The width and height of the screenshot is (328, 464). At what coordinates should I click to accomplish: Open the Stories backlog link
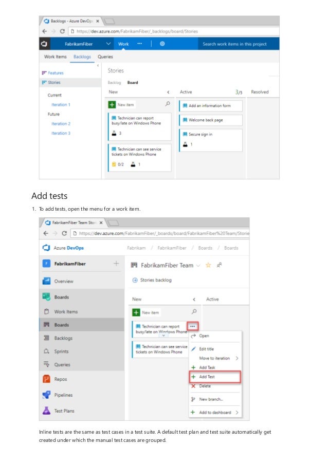point(152,280)
